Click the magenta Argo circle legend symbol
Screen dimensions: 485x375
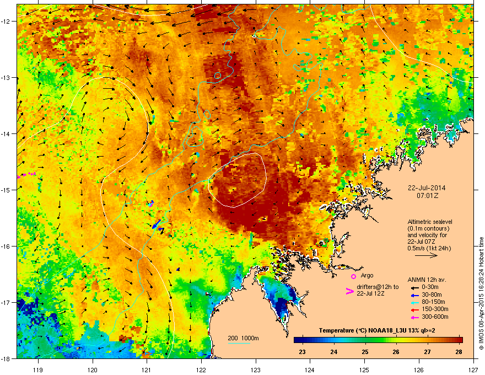[353, 276]
